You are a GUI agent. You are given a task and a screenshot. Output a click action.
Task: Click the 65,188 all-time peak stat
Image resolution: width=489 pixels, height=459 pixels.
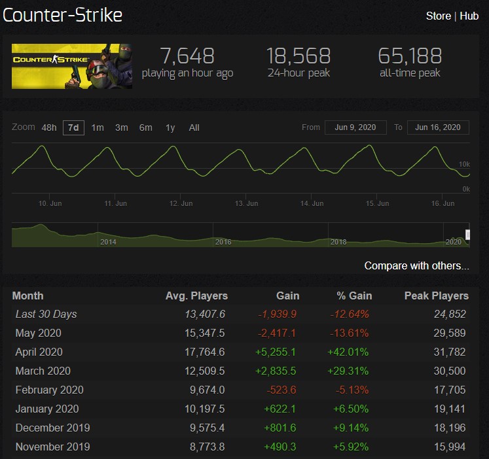click(x=410, y=63)
